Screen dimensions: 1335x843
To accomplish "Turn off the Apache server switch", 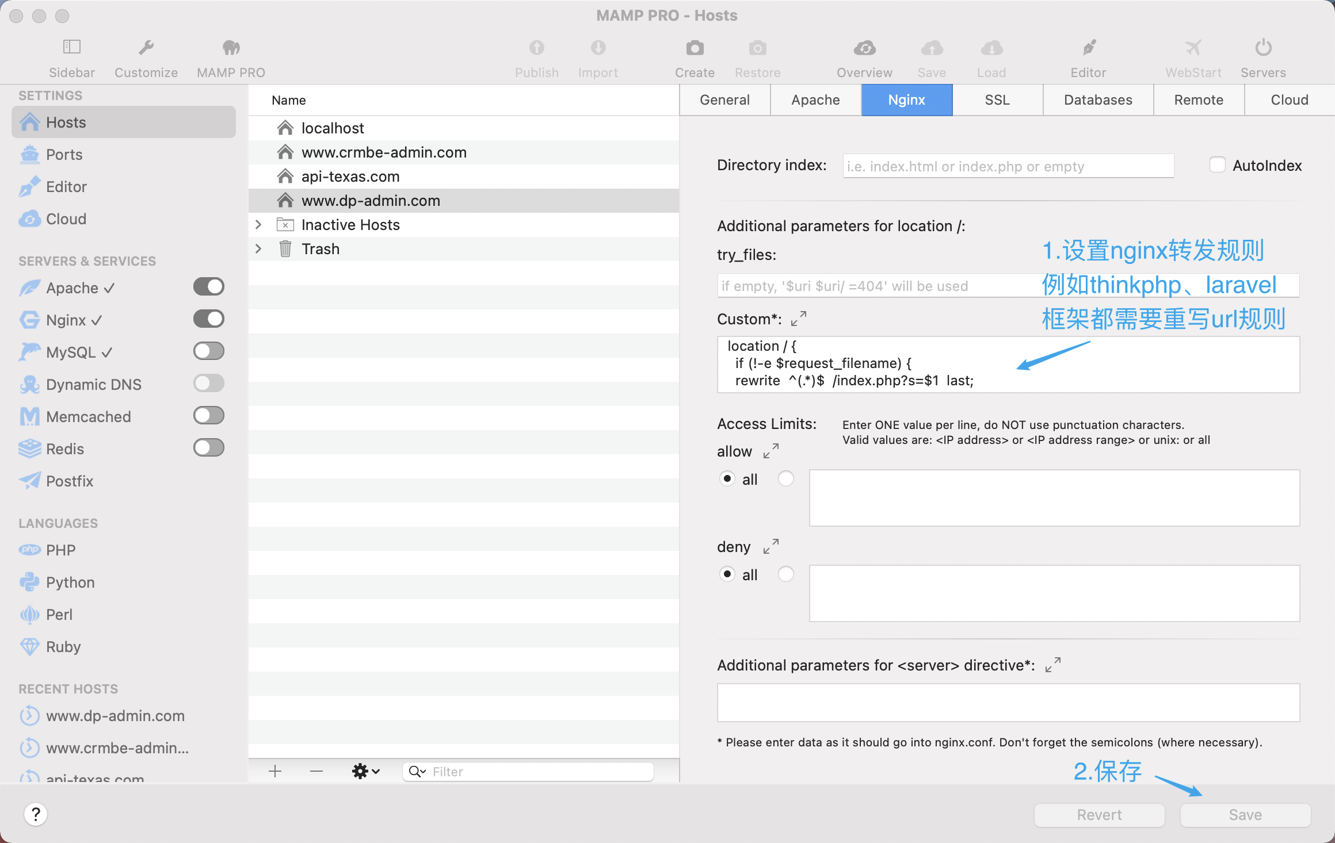I will coord(208,286).
